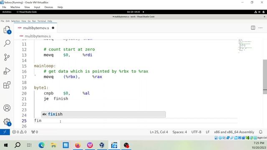The height and width of the screenshot is (150, 267).
Task: Click Visual Studio Code app menu in GNOME bar
Action: pyautogui.click(x=27, y=12)
